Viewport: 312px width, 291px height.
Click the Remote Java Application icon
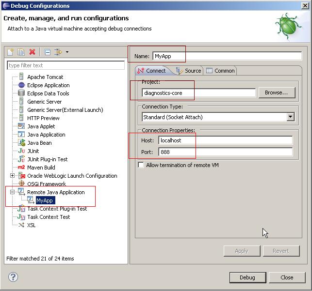21,192
